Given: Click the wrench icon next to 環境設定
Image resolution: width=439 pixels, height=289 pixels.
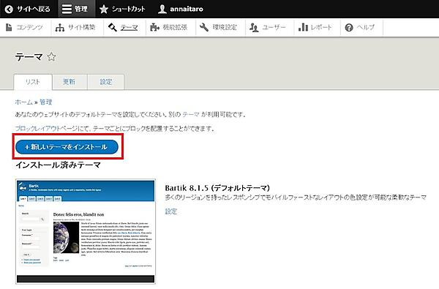Looking at the screenshot, I should tap(204, 28).
